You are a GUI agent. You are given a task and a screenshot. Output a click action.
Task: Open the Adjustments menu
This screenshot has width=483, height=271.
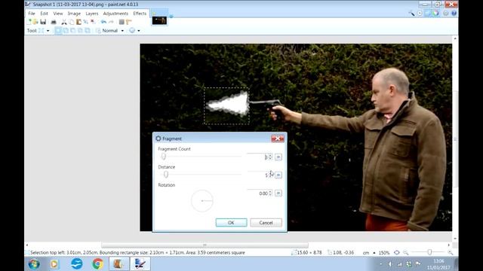pos(115,14)
